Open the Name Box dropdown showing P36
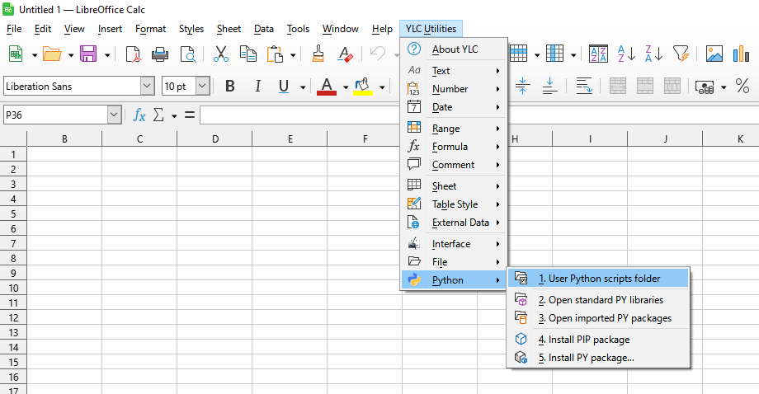Image resolution: width=759 pixels, height=394 pixels. pyautogui.click(x=114, y=115)
